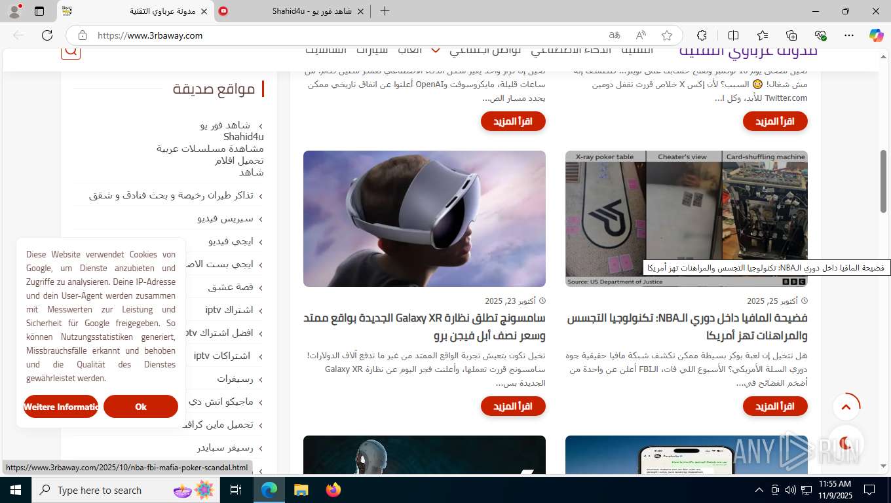Click اقرأ المزيد under the NBA article
Image resolution: width=891 pixels, height=503 pixels.
[x=775, y=406]
